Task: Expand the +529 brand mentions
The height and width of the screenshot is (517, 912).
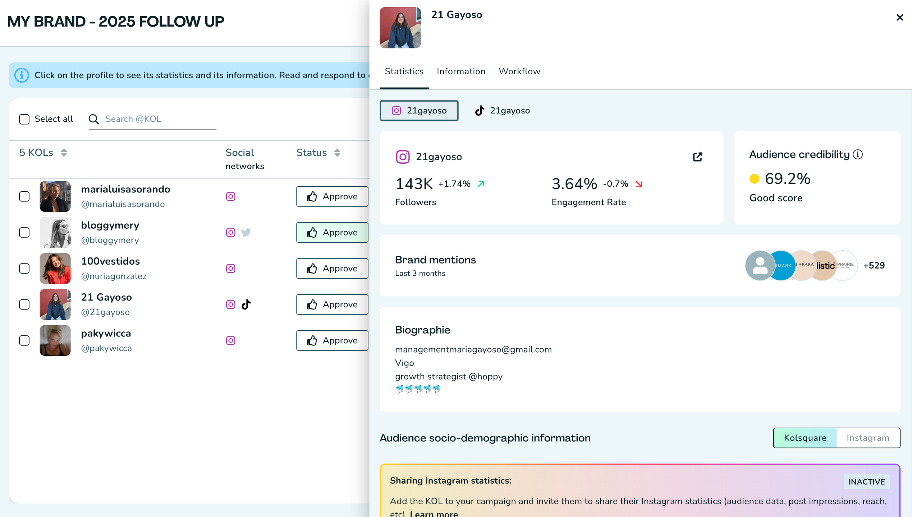Action: tap(874, 265)
